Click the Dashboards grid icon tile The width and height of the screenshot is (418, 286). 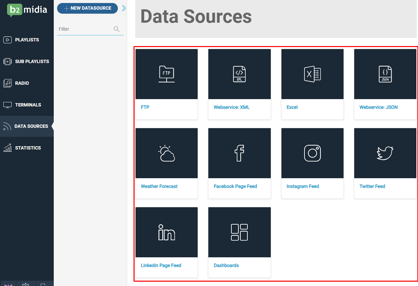[239, 232]
